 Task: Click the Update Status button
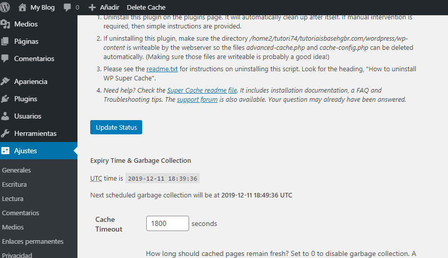[116, 127]
